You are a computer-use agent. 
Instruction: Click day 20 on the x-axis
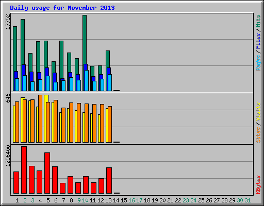[162, 200]
